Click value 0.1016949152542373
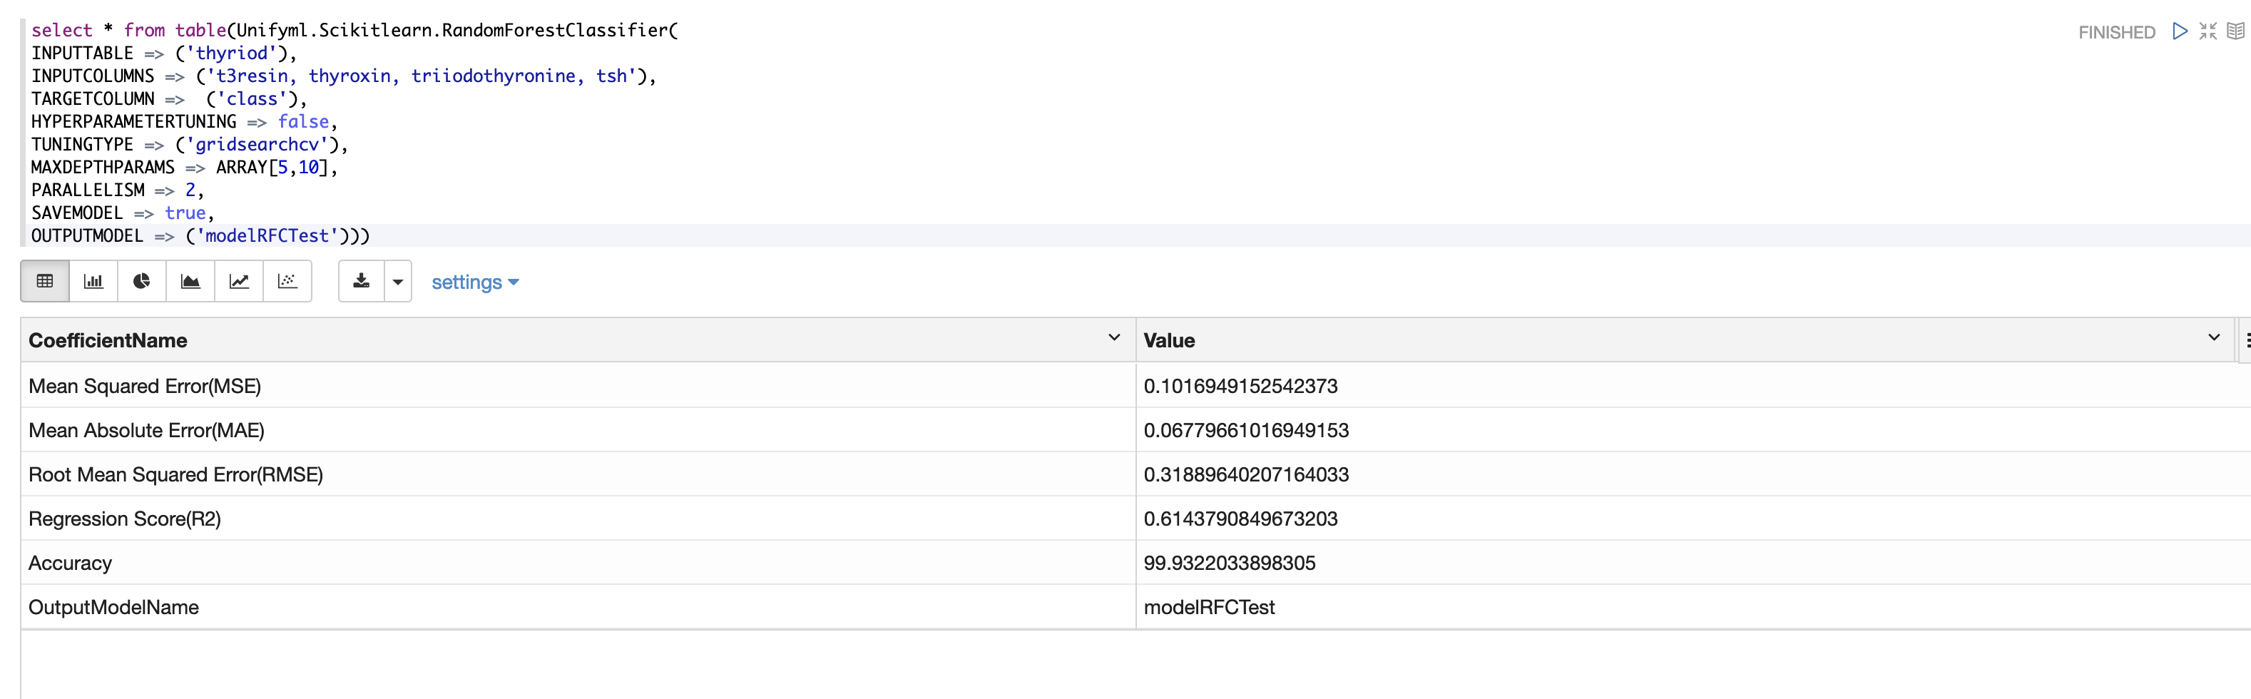 tap(1240, 386)
